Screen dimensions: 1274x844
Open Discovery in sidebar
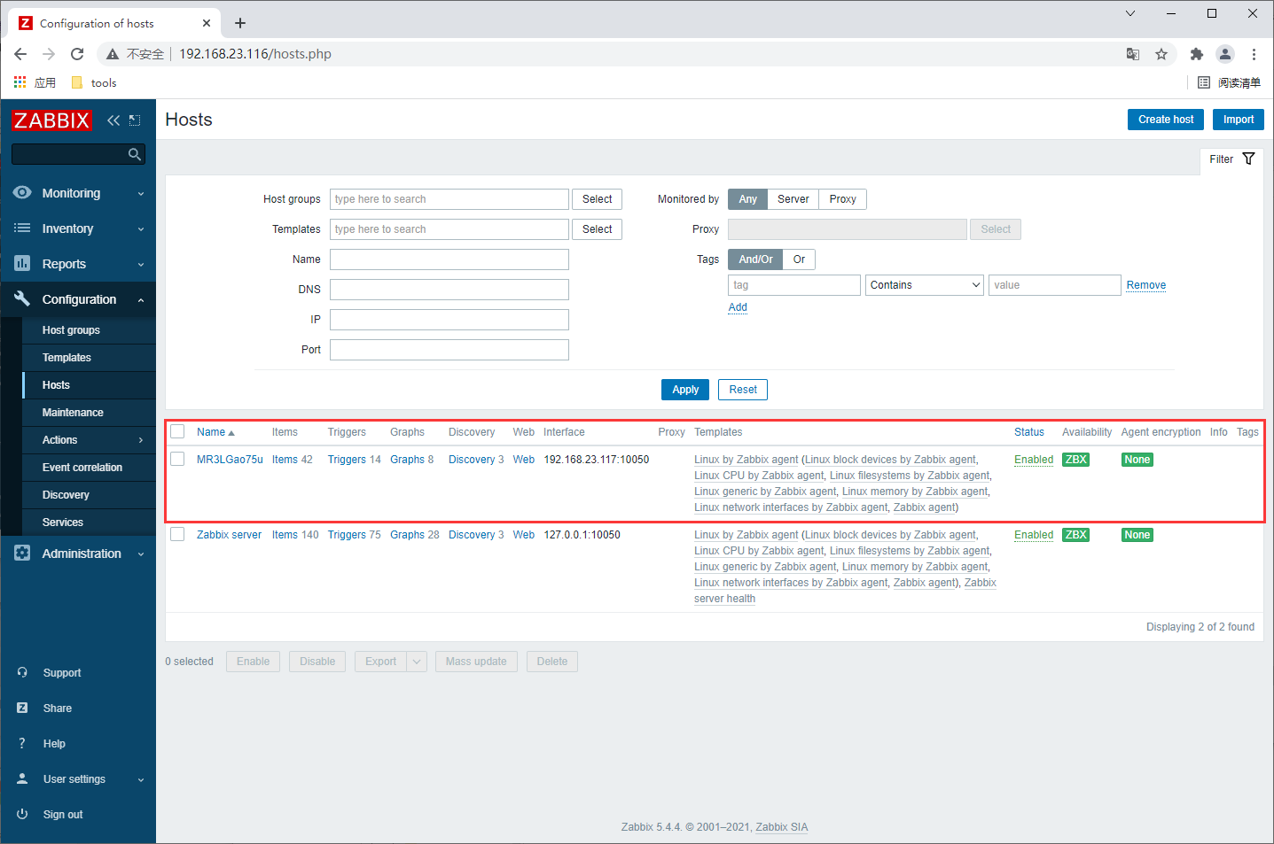(66, 495)
